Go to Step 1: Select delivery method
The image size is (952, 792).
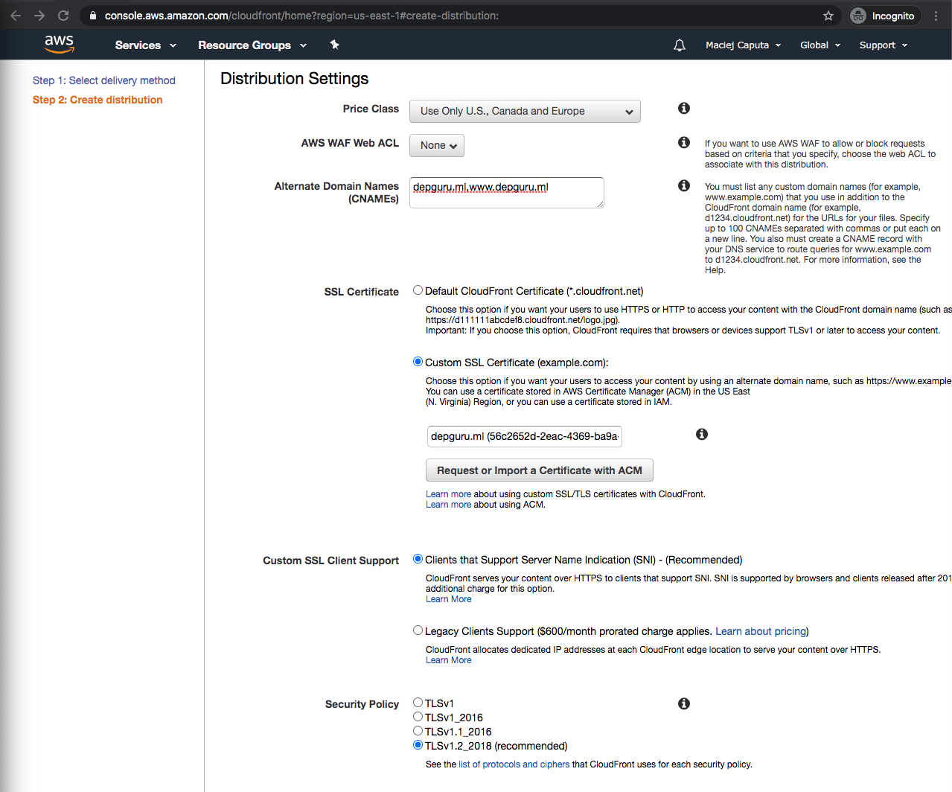(103, 80)
